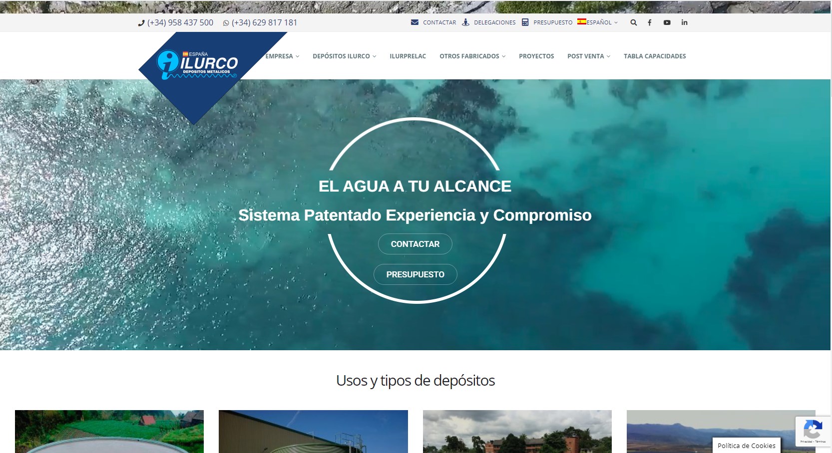Click the reCAPTCHA badge icon

tap(813, 429)
